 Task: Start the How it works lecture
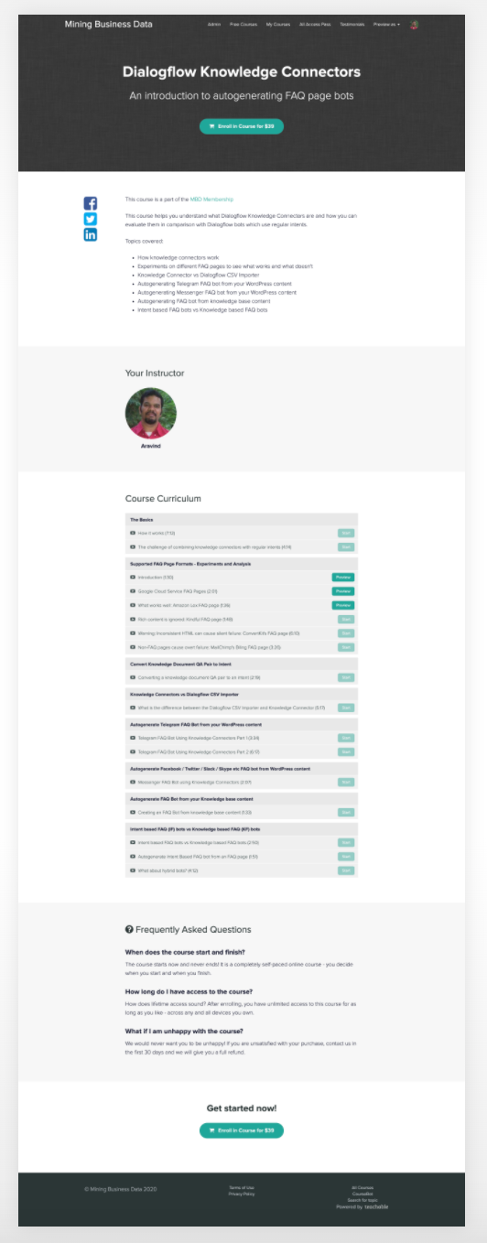point(346,533)
